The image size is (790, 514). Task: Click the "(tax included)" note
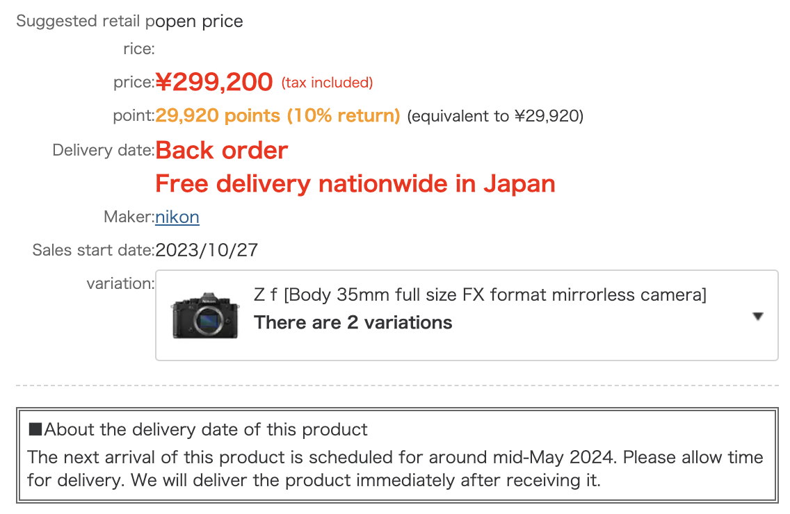click(x=327, y=83)
